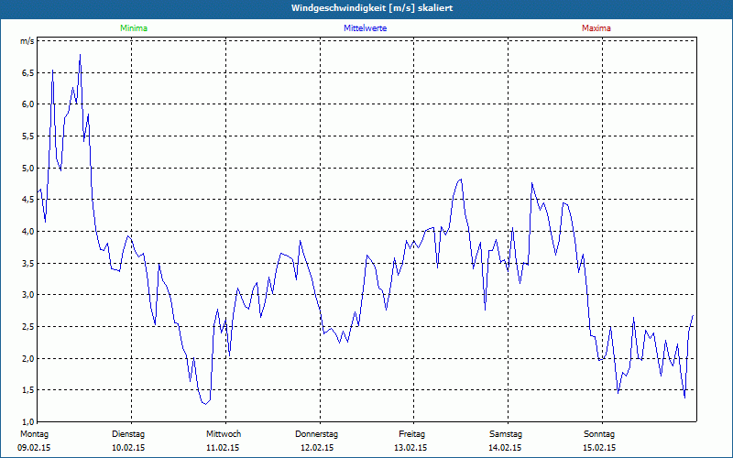Screen dimensions: 733x458
Task: Click the date 11.02.15
Action: (x=223, y=448)
